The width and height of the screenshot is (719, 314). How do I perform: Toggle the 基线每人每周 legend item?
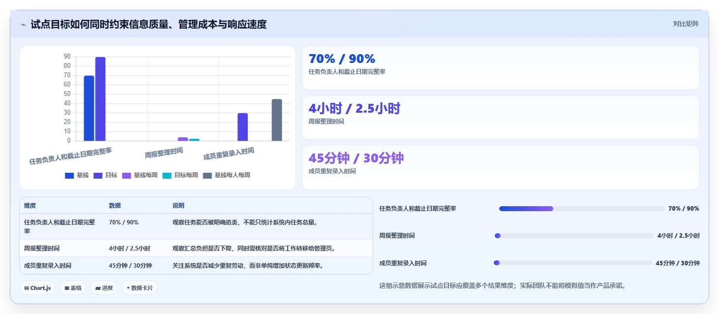point(226,175)
